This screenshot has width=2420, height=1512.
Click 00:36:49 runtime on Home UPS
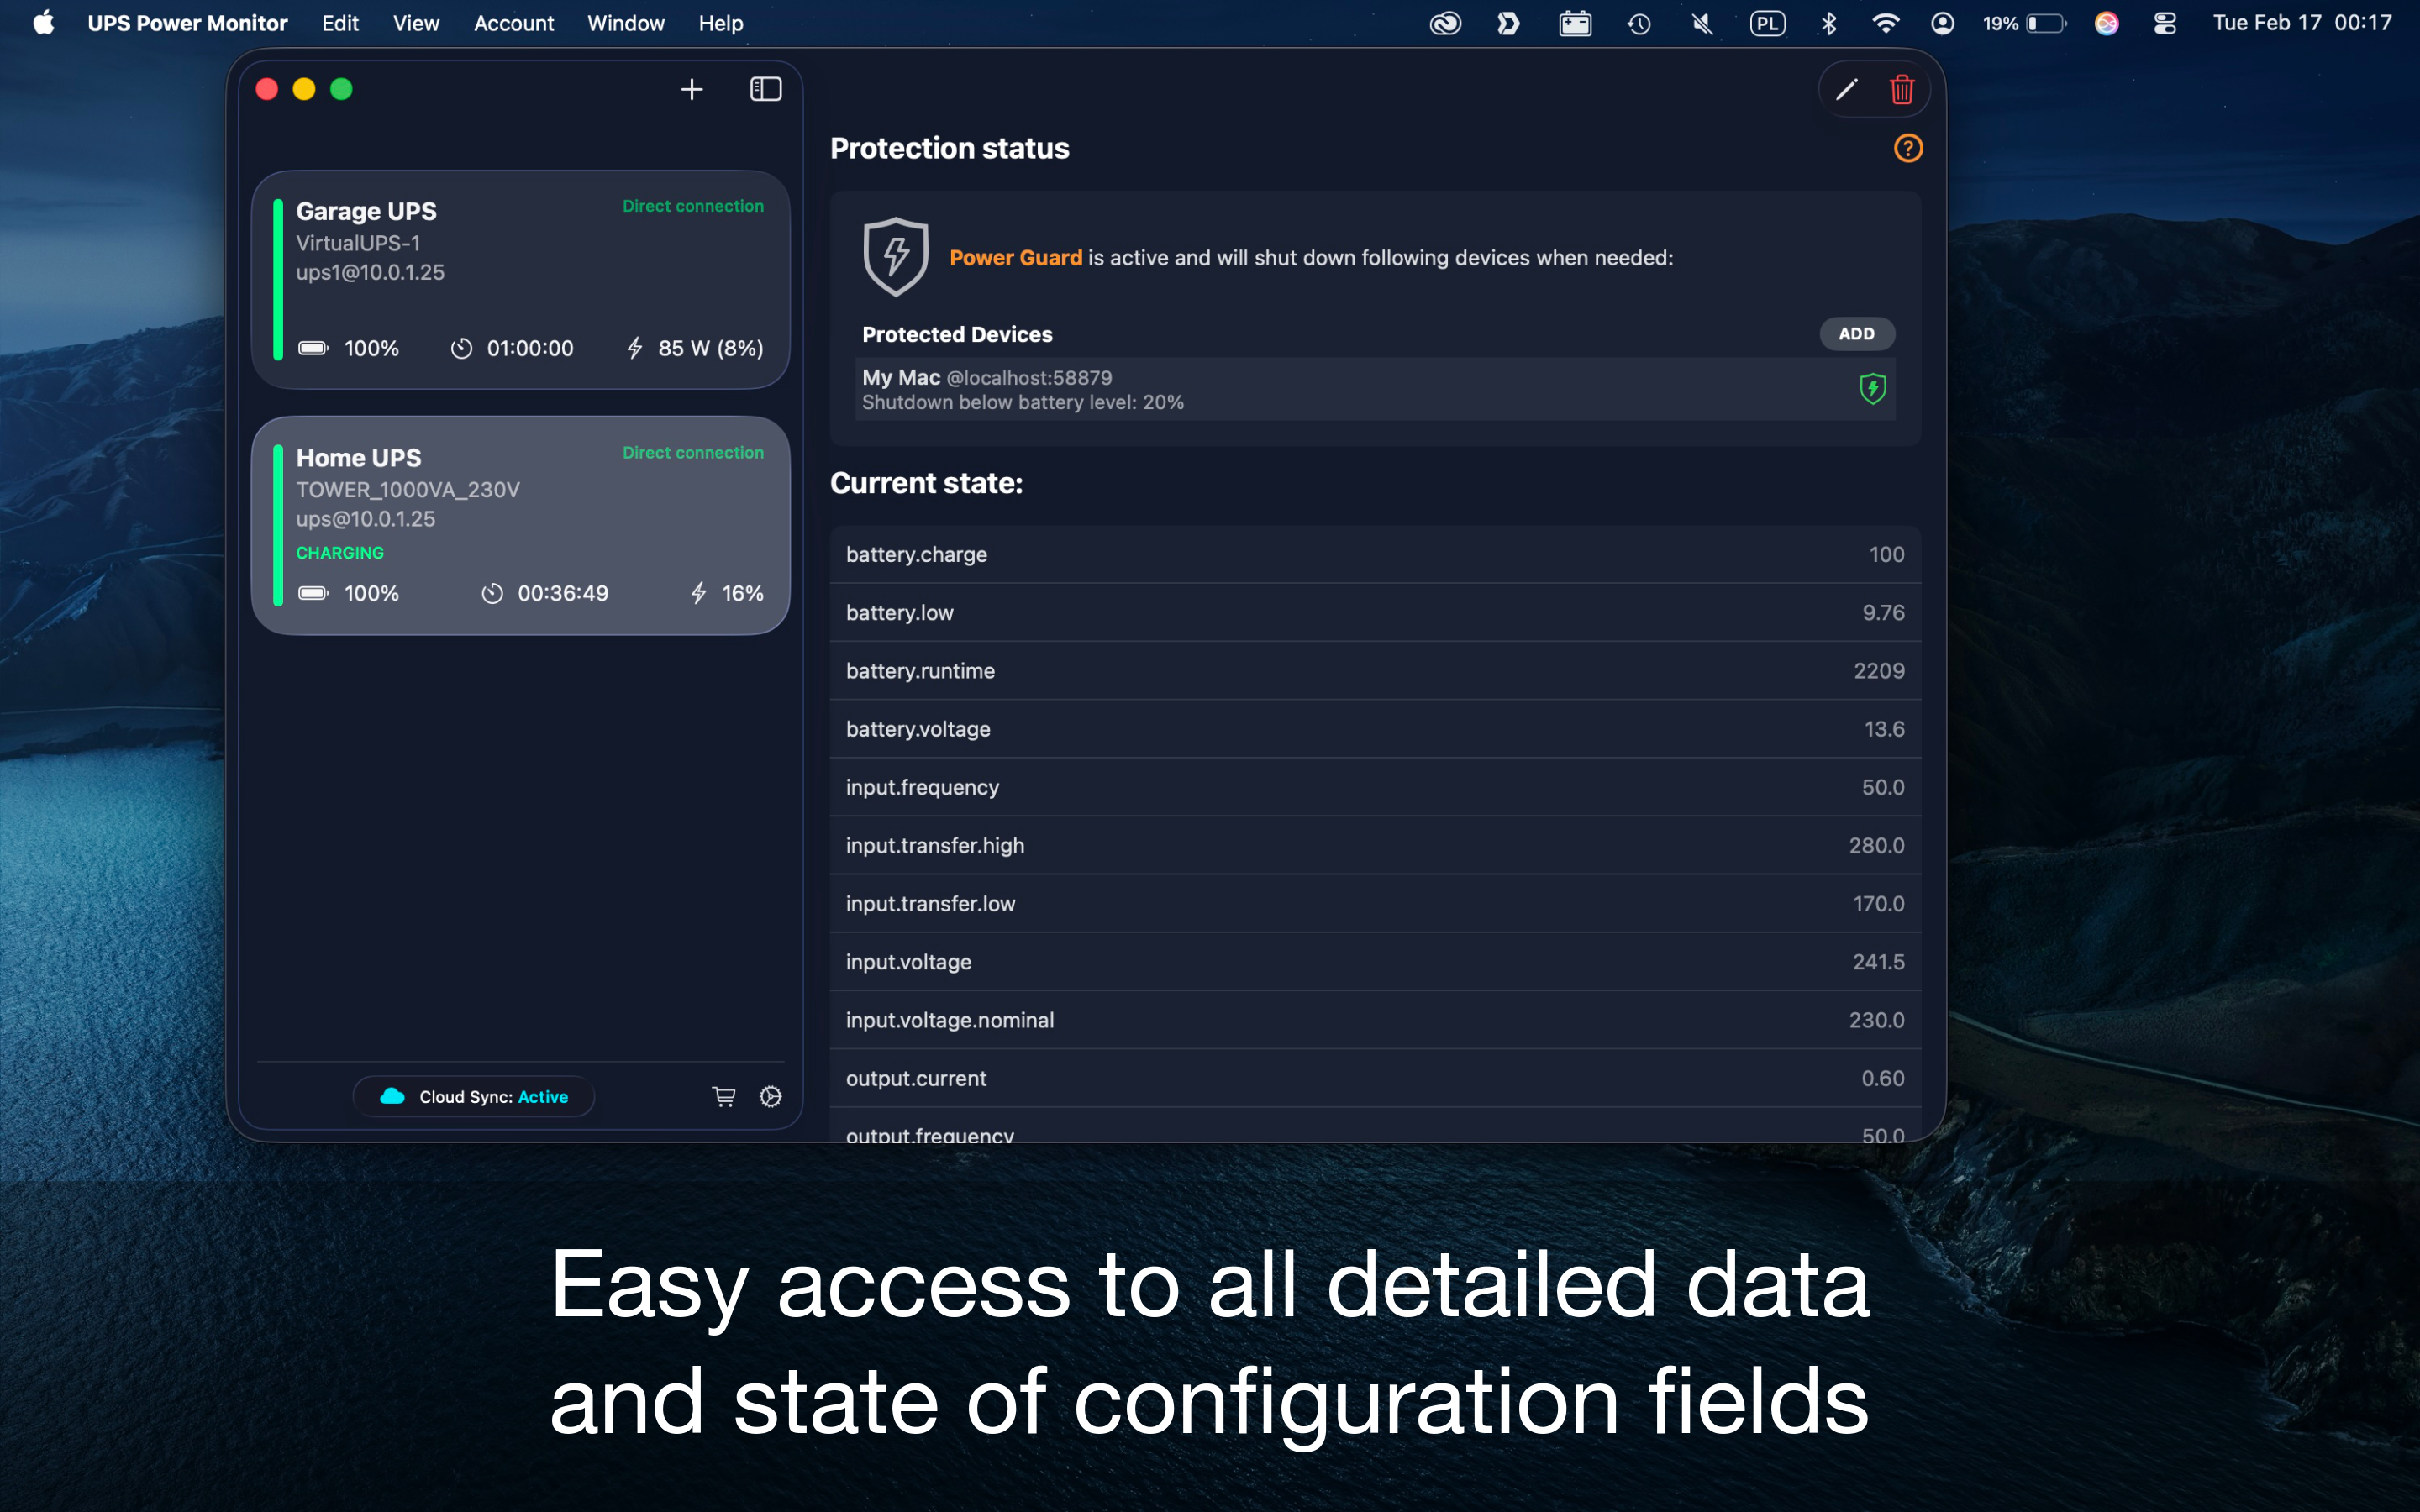(563, 593)
